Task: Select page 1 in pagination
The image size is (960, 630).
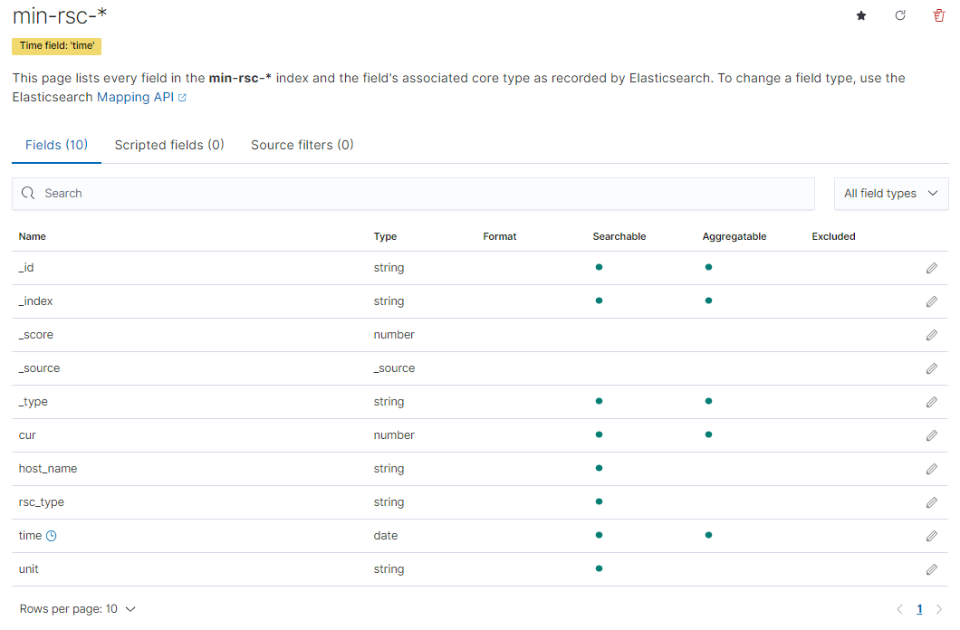Action: pyautogui.click(x=919, y=609)
